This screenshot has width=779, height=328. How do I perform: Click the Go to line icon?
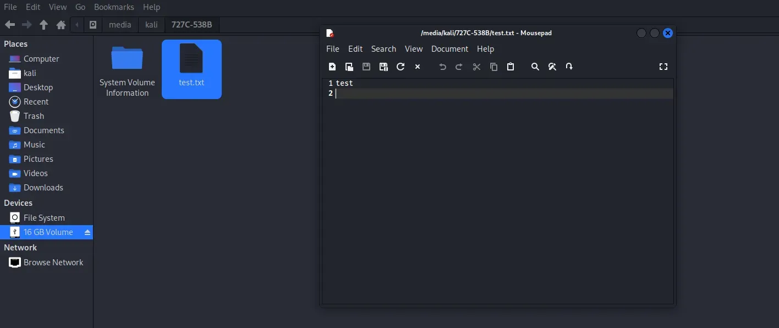click(x=569, y=67)
